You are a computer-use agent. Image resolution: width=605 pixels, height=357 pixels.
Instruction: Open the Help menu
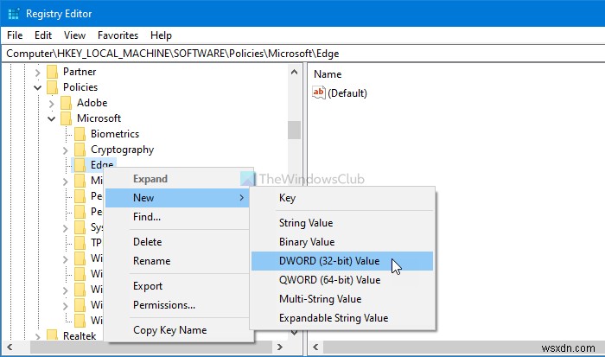click(161, 35)
